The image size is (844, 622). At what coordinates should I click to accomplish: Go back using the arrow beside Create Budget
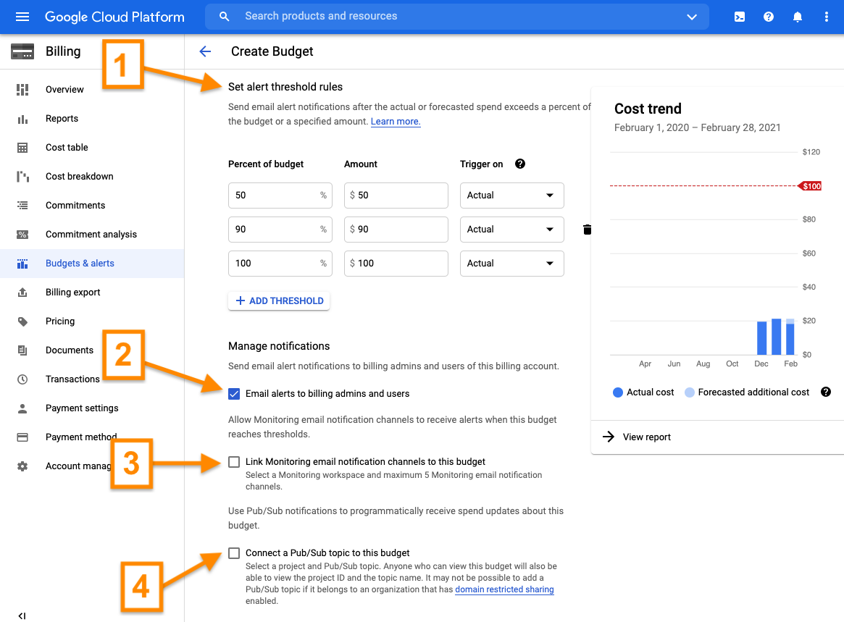click(x=205, y=51)
